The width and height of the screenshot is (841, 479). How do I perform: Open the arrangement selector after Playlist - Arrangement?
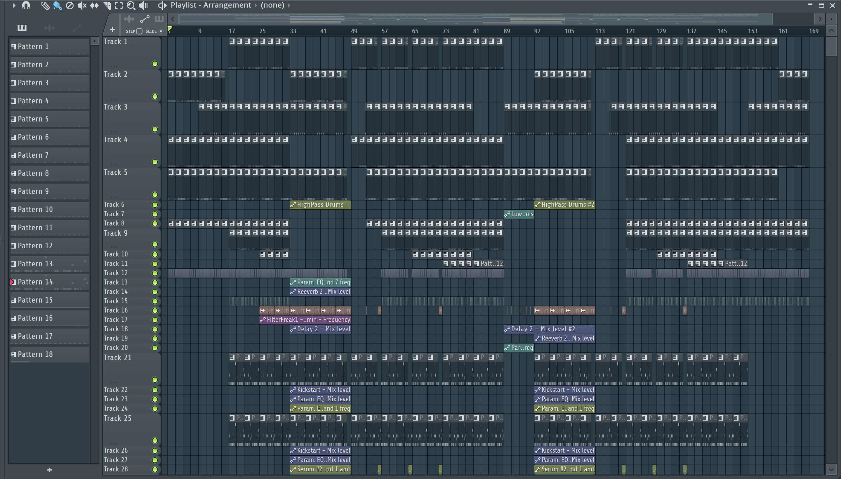(x=256, y=5)
